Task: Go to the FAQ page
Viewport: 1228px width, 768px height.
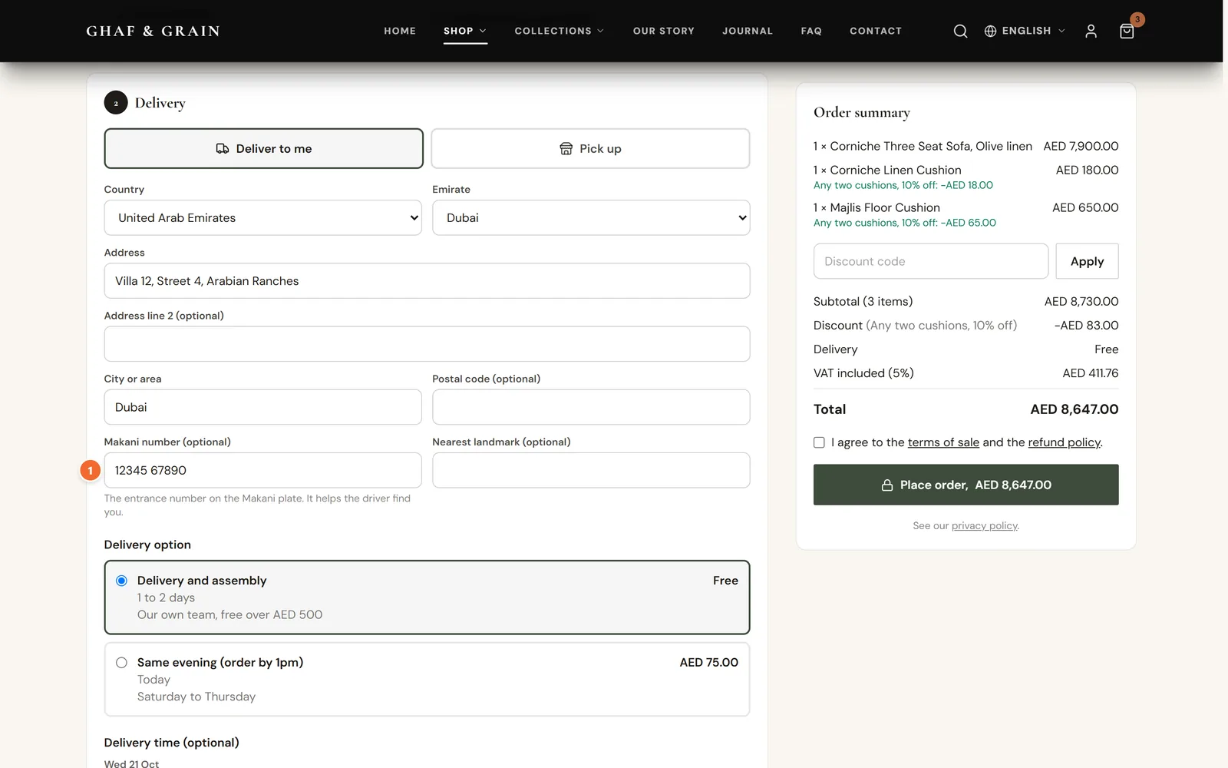Action: (811, 31)
